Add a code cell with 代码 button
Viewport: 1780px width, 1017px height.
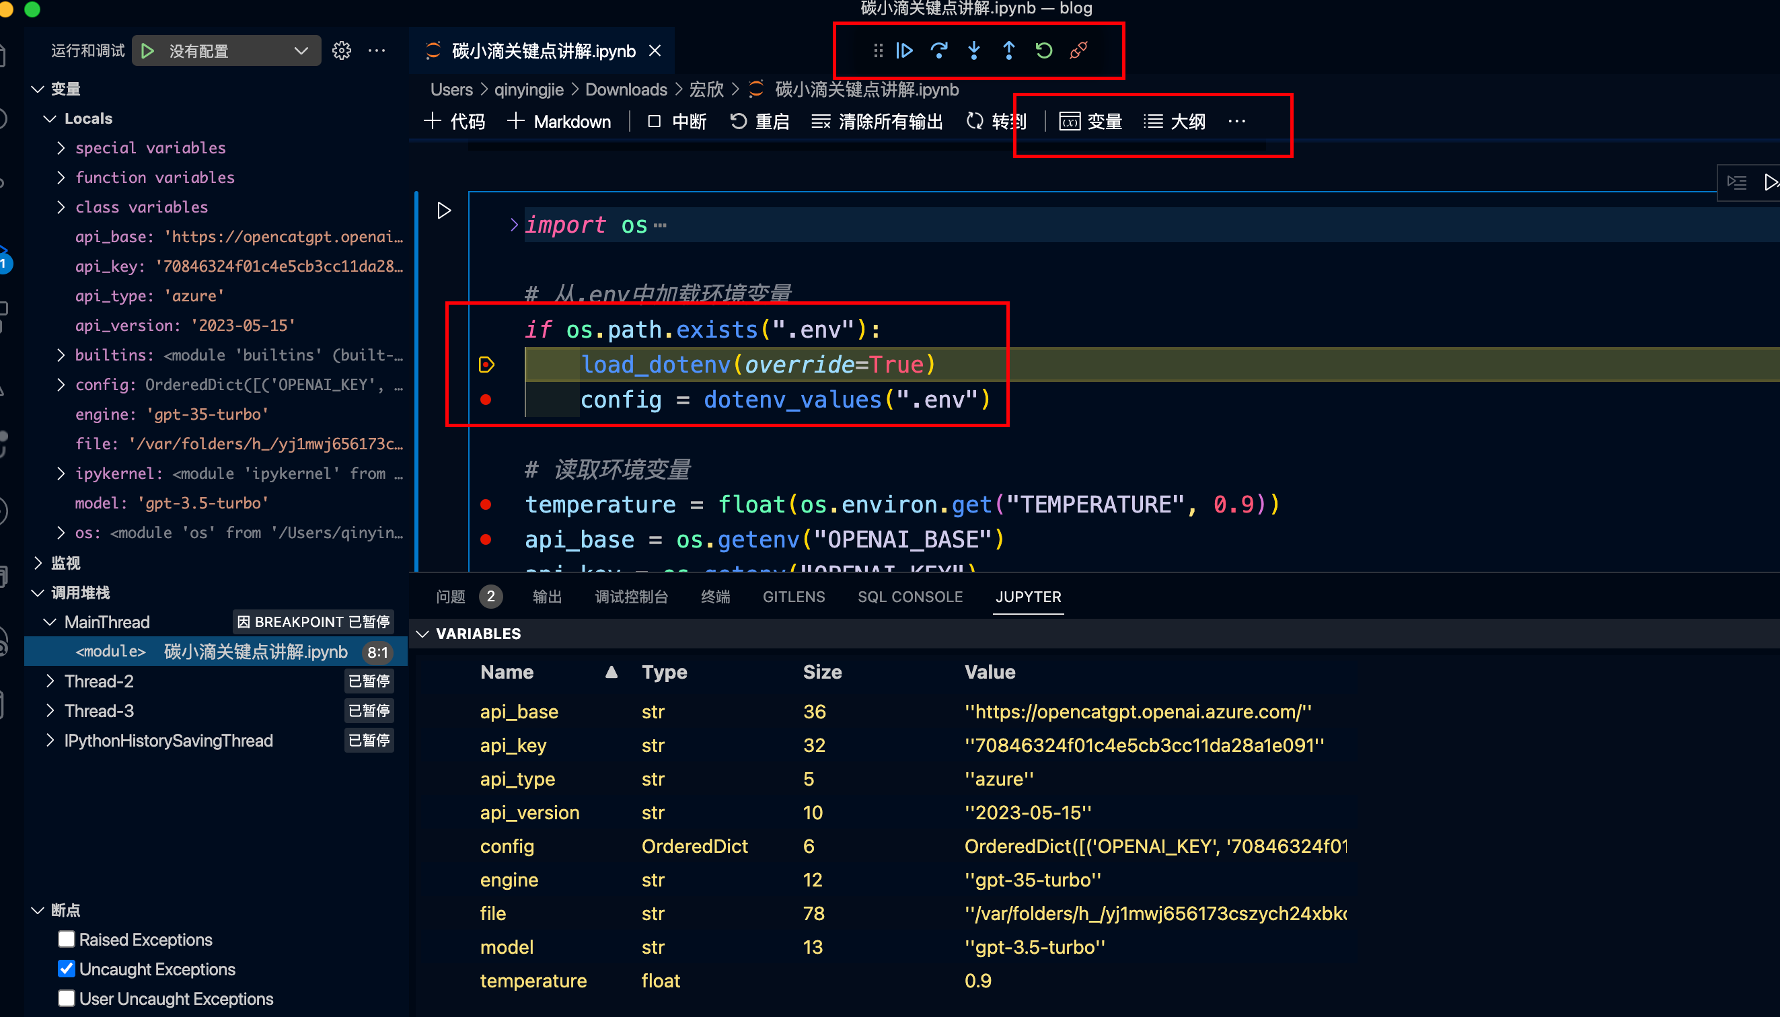pos(455,122)
